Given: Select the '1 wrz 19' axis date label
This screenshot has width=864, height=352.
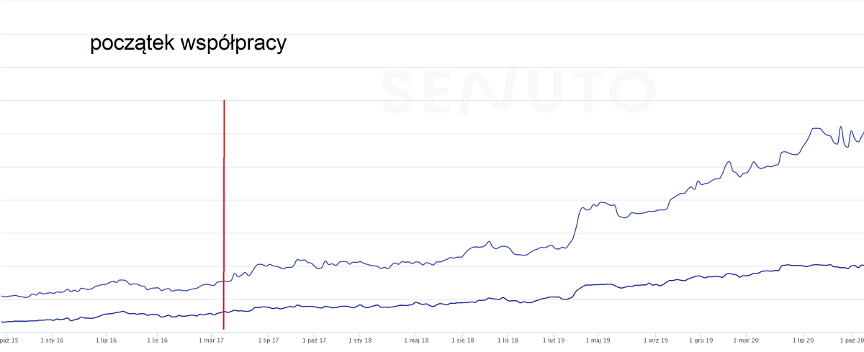Looking at the screenshot, I should point(656,340).
